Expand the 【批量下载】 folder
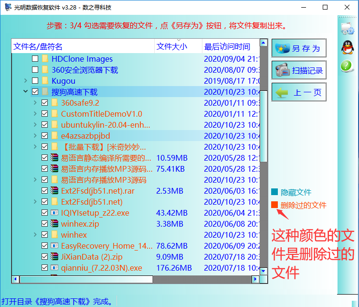Image resolution: width=359 pixels, height=307 pixels. click(x=35, y=147)
